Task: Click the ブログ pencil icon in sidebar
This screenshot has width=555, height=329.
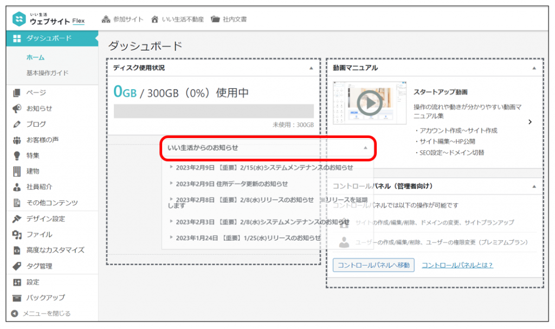Action: [17, 124]
